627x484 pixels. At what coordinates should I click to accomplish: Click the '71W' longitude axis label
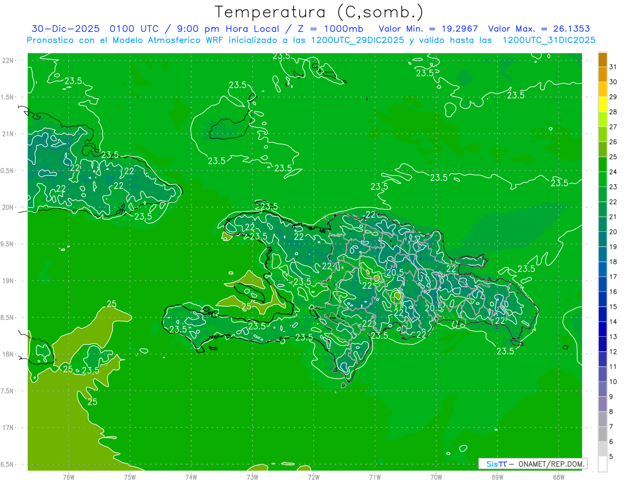375,477
